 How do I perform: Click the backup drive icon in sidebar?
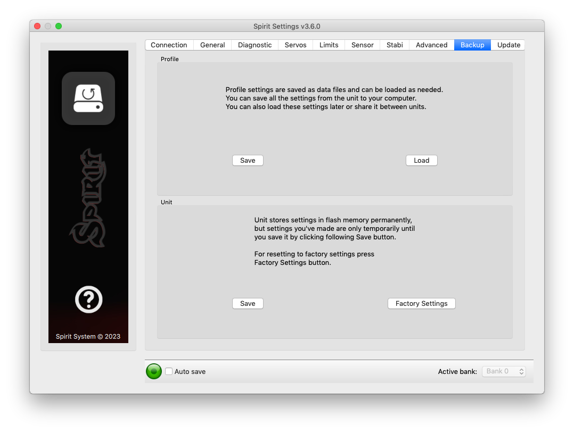pyautogui.click(x=88, y=98)
